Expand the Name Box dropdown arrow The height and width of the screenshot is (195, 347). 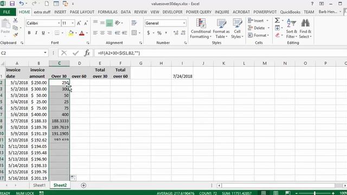tap(45, 53)
